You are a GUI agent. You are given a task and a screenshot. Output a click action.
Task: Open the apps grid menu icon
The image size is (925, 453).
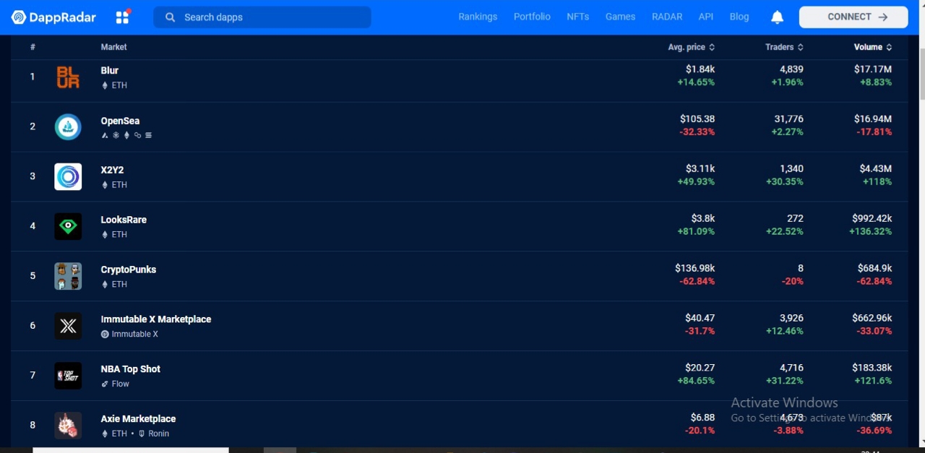122,17
